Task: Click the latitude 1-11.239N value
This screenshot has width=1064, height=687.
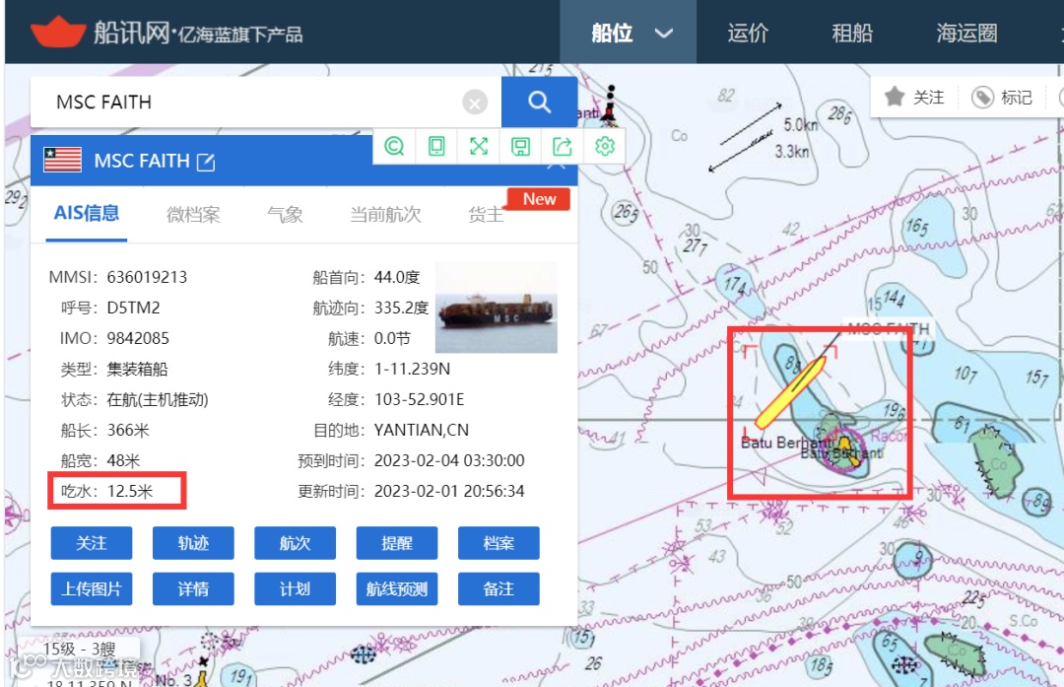Action: pos(412,369)
